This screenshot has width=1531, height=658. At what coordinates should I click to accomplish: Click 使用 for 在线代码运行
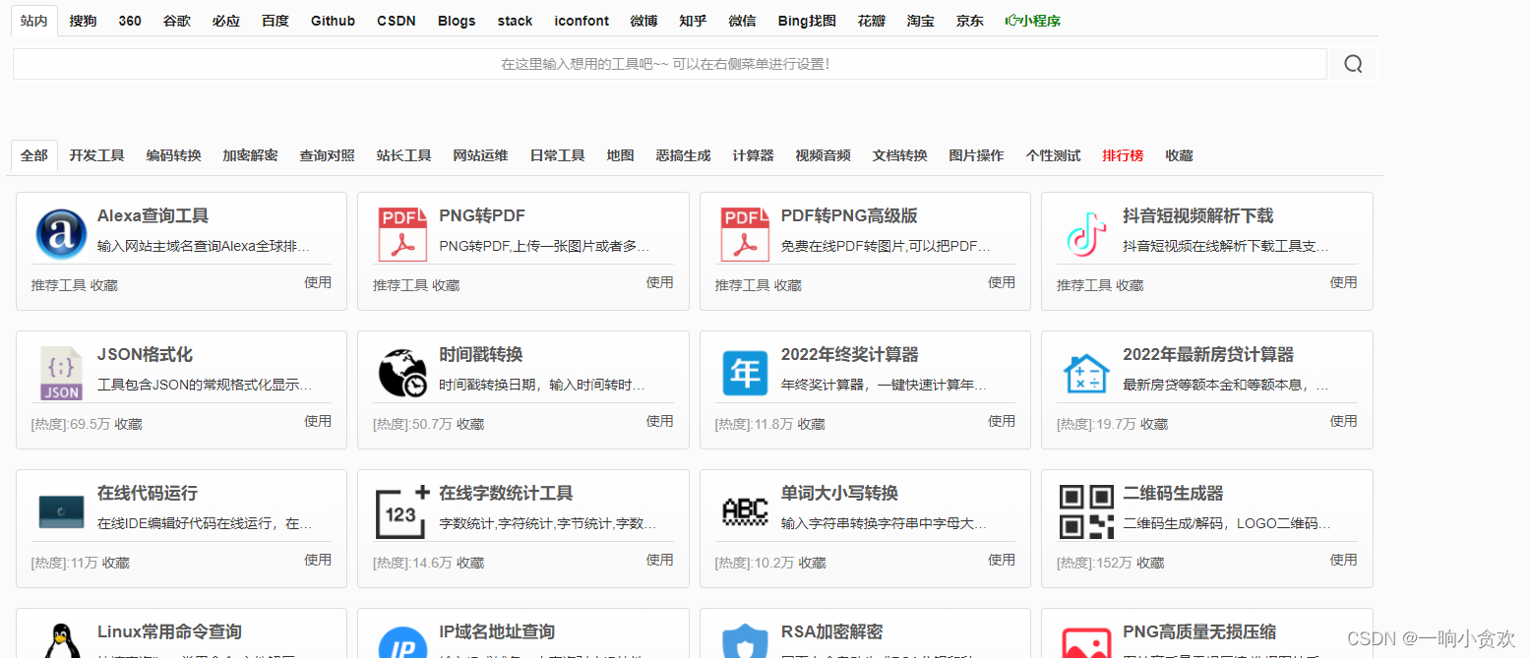pos(318,559)
